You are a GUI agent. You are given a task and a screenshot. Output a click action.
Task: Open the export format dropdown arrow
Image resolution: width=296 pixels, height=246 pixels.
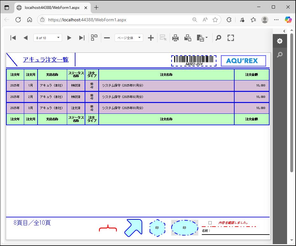click(207, 38)
